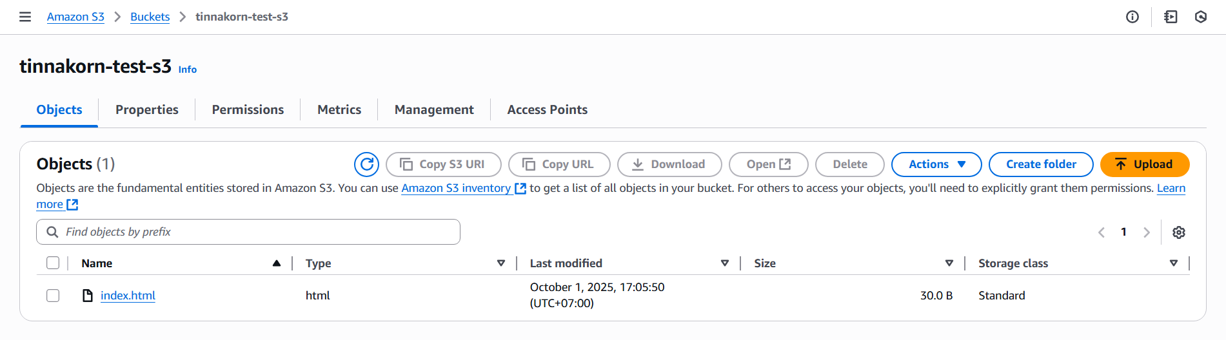Click the info circle icon in header

click(x=1132, y=17)
